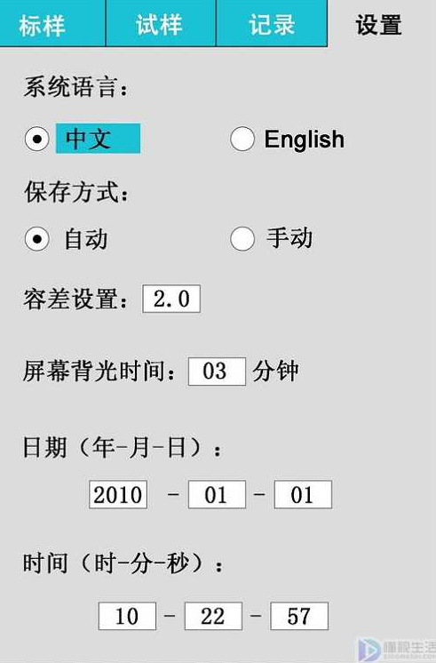Click the day field in the date row
The width and height of the screenshot is (436, 663).
tap(303, 494)
